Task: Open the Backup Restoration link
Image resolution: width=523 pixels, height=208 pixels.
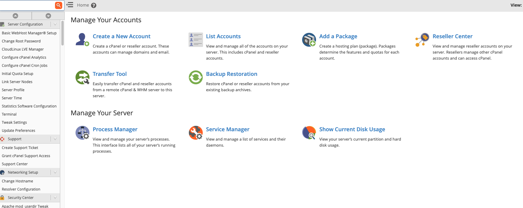Action: 231,74
